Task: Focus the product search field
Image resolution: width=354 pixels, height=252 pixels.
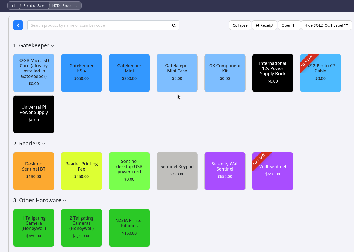Action: click(98, 25)
